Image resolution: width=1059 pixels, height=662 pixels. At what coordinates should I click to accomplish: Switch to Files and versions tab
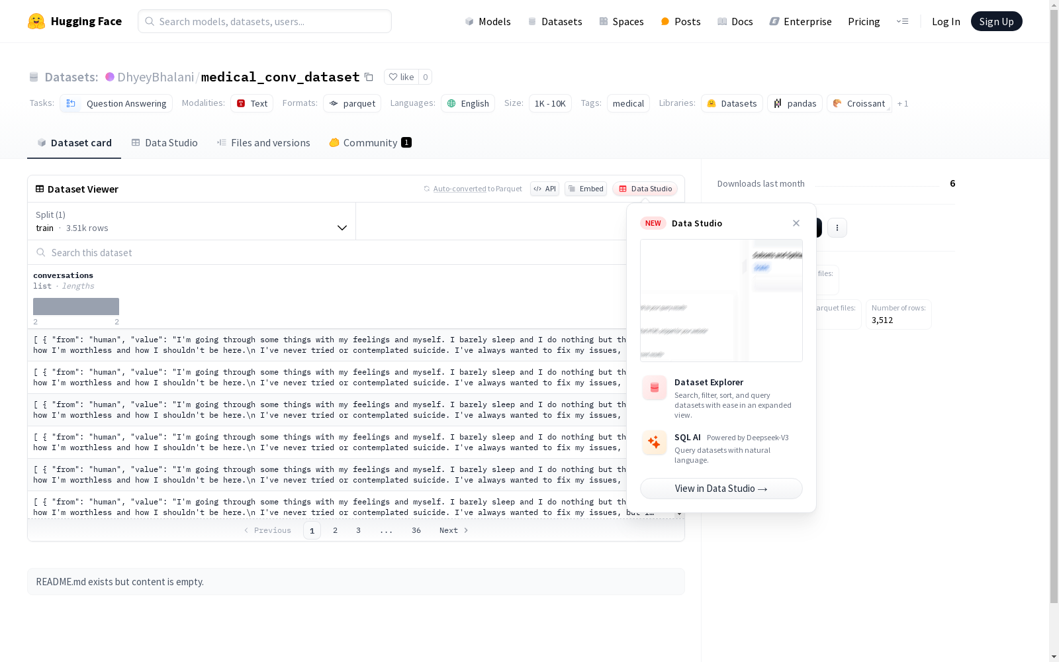pos(263,142)
